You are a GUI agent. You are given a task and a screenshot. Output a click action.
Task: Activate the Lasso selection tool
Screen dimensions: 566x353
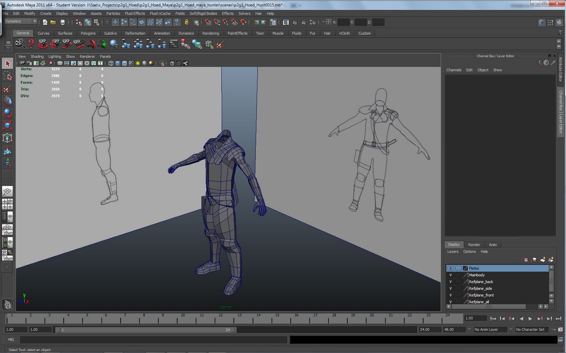pos(7,75)
